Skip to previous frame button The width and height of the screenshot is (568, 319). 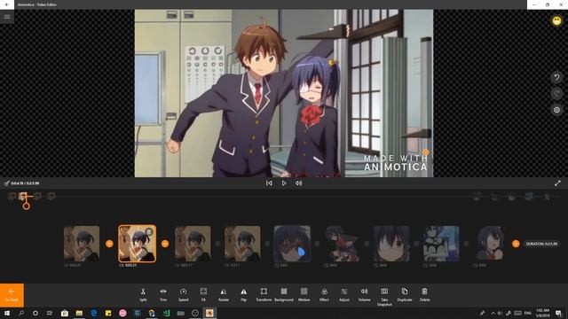coord(269,183)
